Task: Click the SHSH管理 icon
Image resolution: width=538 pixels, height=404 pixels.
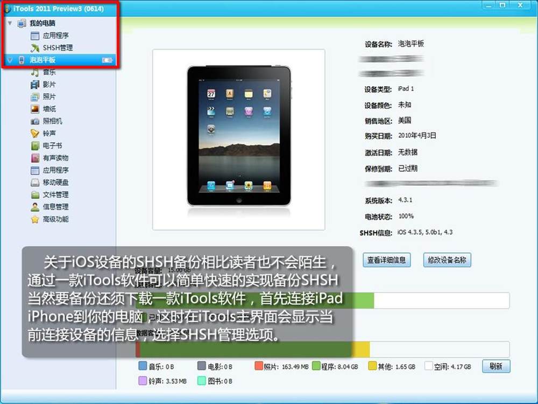Action: [x=35, y=48]
